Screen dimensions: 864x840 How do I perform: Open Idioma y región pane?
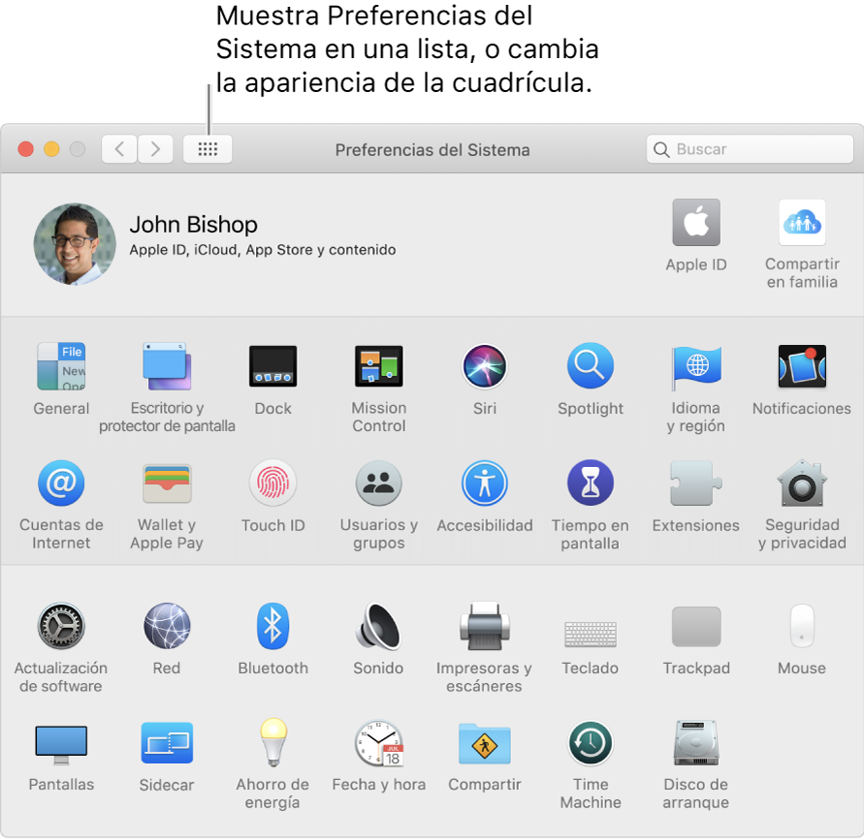pos(696,366)
